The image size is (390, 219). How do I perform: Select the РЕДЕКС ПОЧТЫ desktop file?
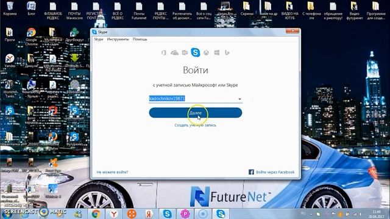click(160, 10)
